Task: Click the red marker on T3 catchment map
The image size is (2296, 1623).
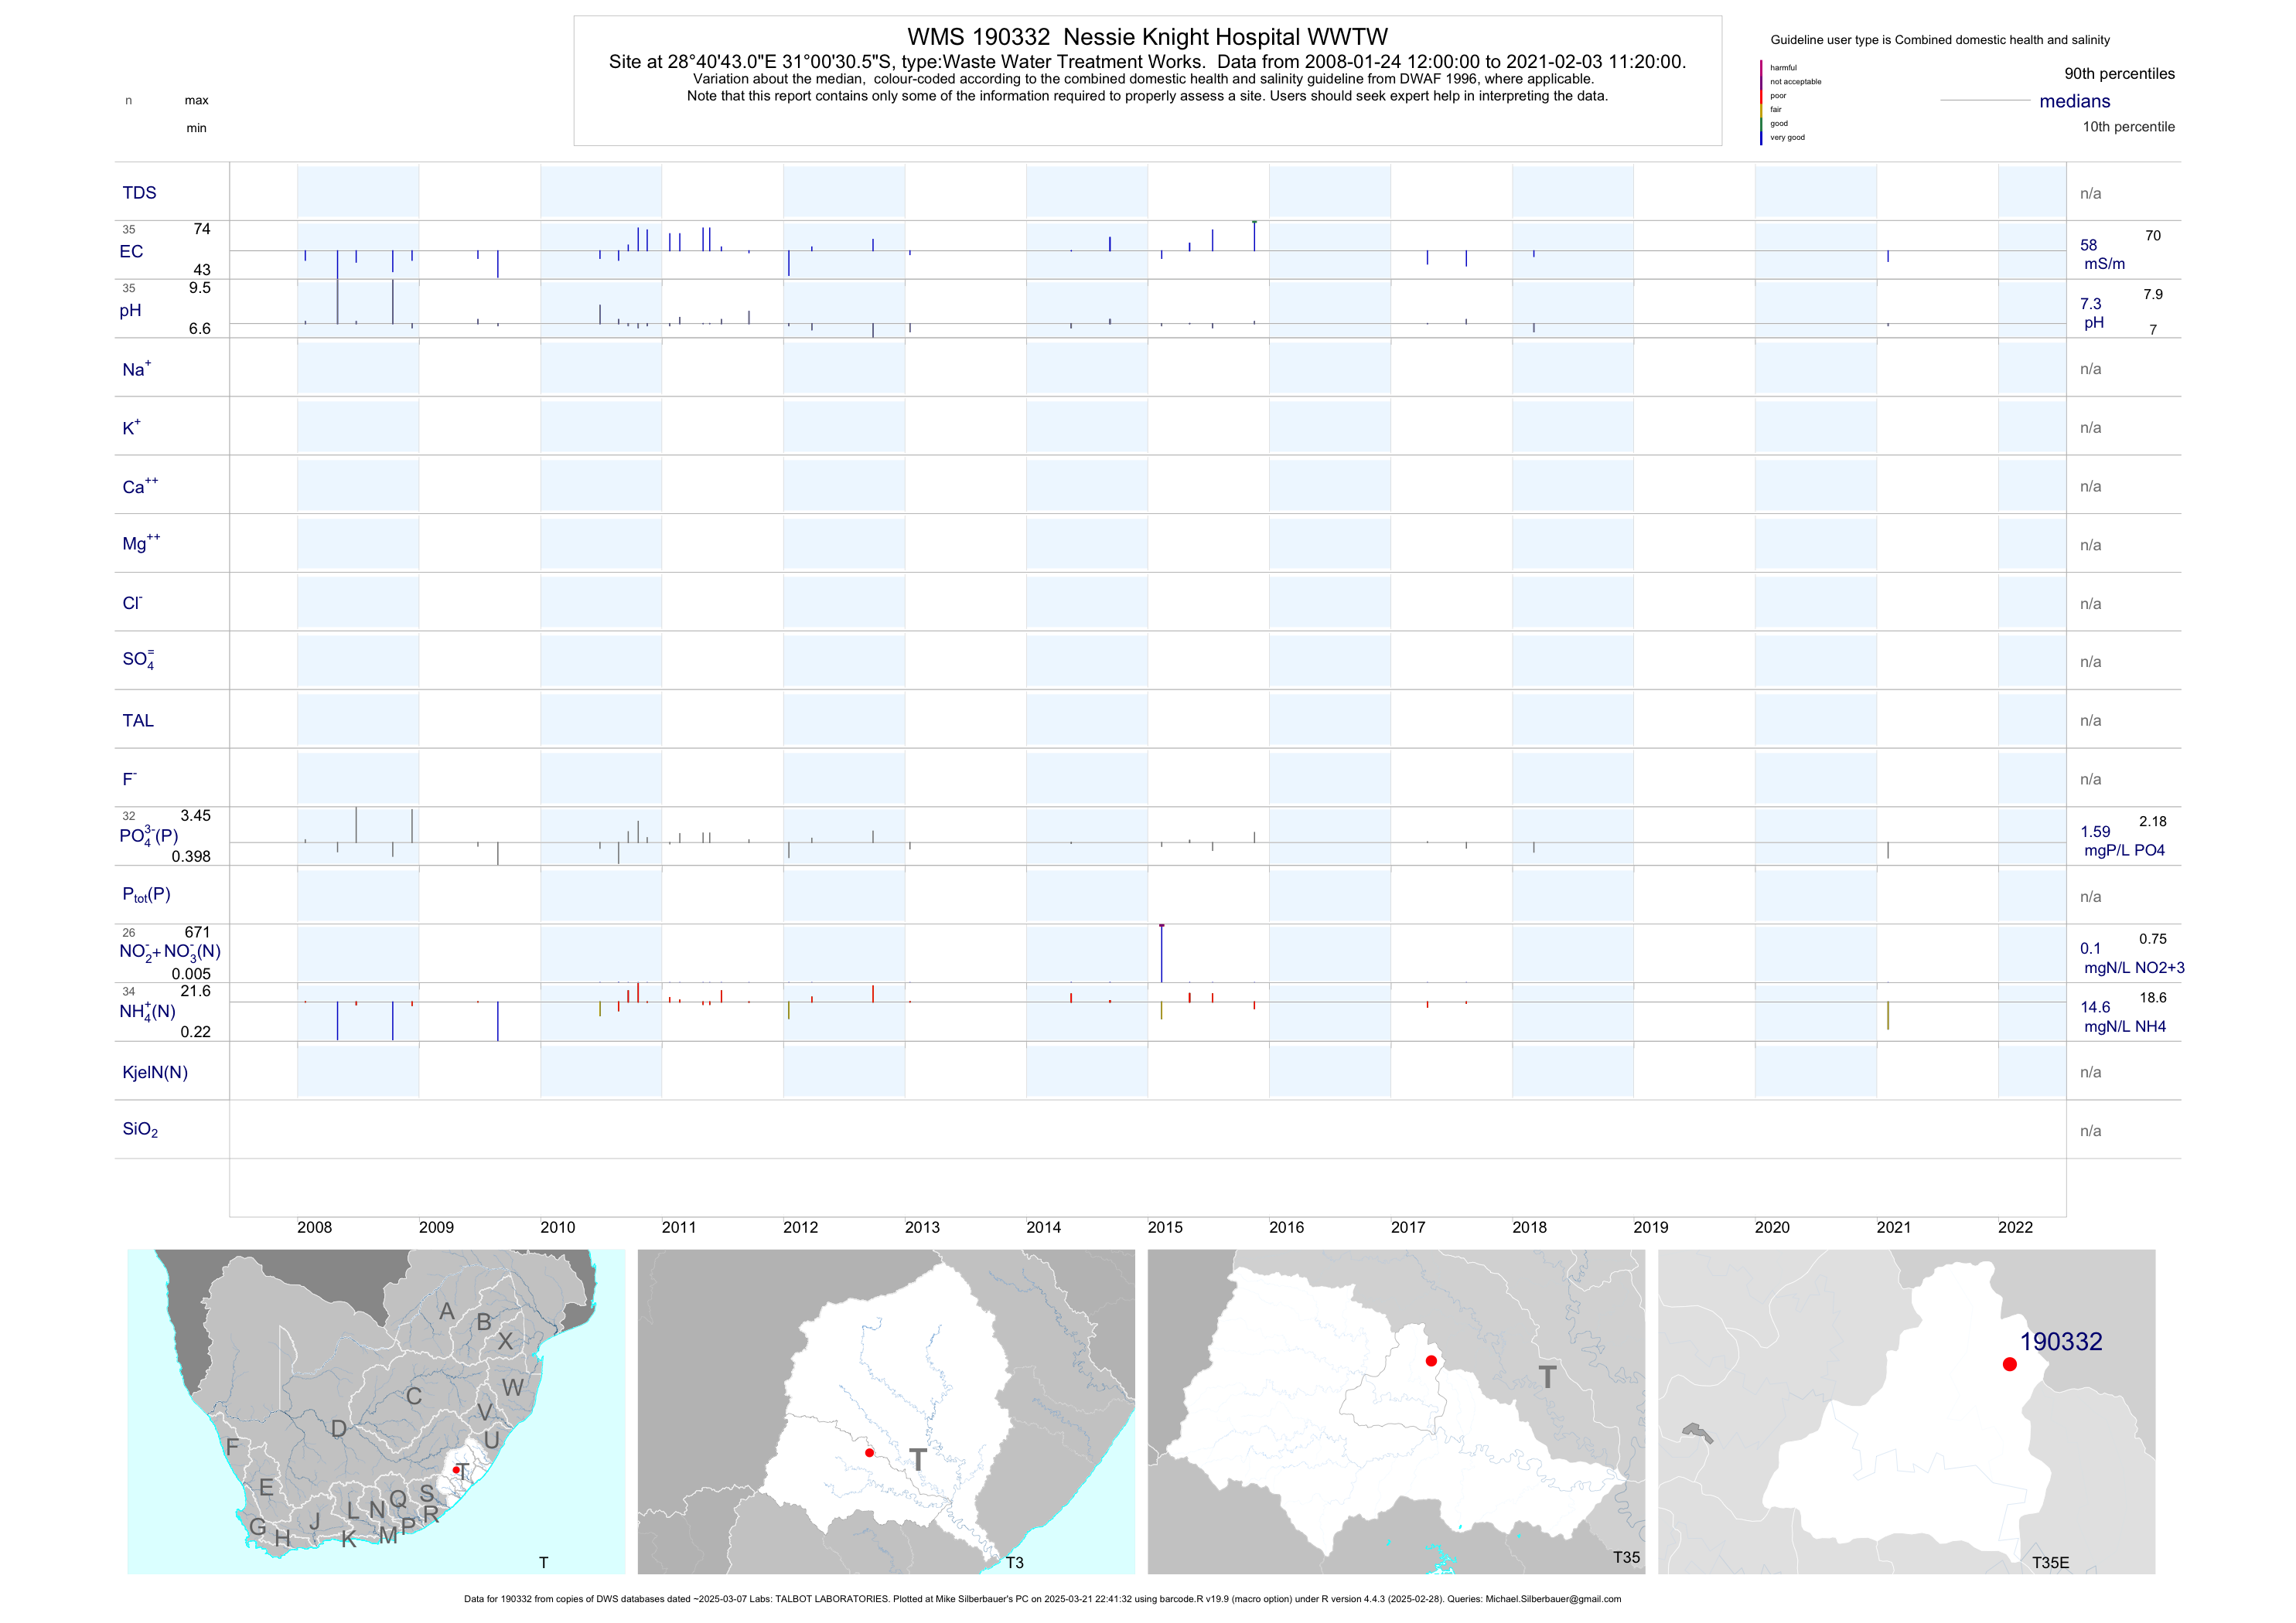Action: point(869,1452)
